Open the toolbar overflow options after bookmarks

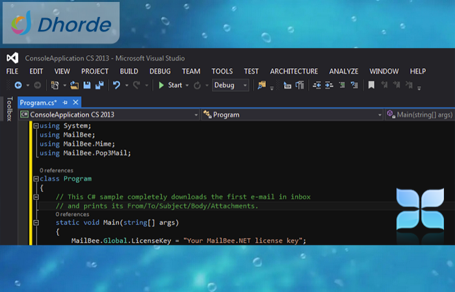[x=419, y=88]
